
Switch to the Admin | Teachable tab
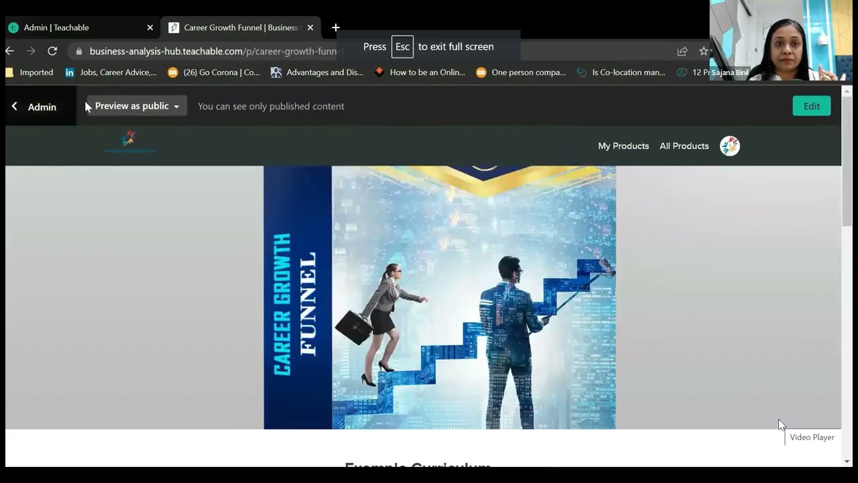point(80,28)
